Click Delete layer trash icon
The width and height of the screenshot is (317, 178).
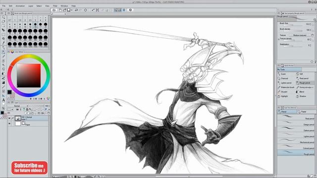pos(49,113)
